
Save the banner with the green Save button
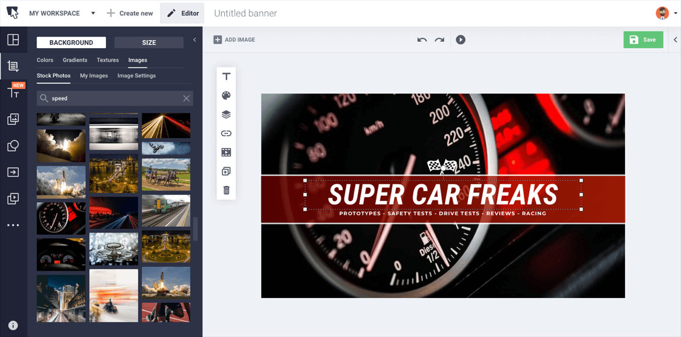coord(643,40)
